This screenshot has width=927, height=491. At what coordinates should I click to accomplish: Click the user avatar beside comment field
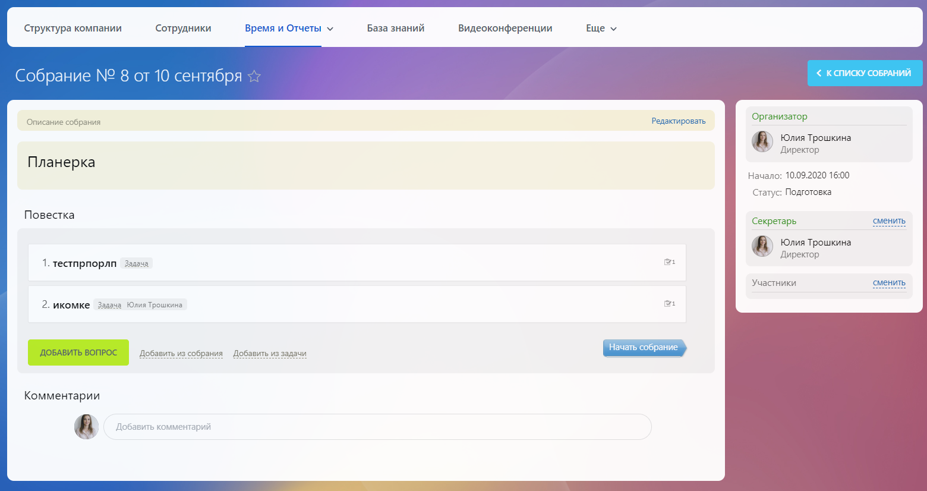click(86, 427)
